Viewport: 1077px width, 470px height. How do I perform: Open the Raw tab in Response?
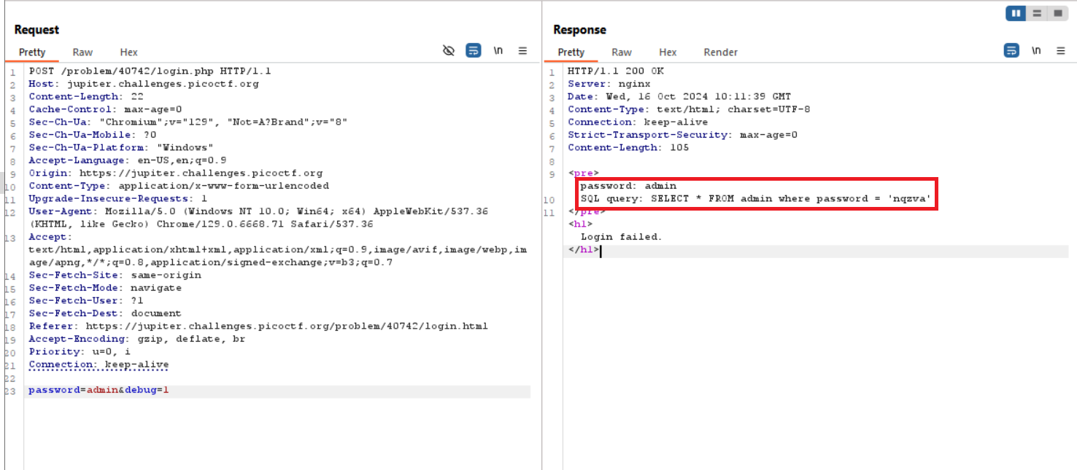pos(622,52)
